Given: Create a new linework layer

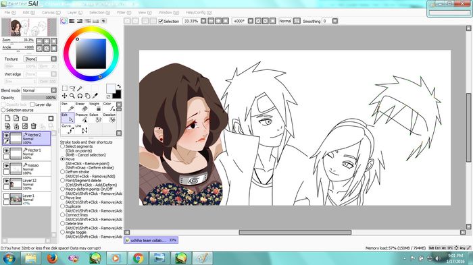Looking at the screenshot, I should point(16,119).
